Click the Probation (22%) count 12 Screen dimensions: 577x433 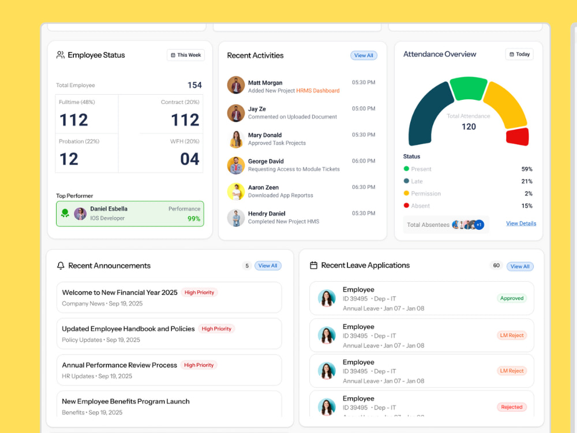(69, 159)
